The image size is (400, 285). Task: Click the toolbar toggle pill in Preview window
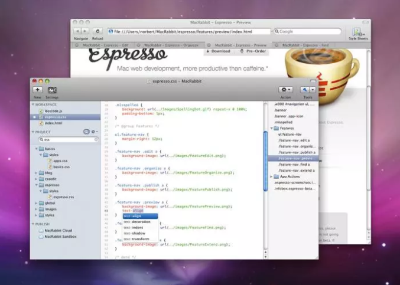coord(365,22)
